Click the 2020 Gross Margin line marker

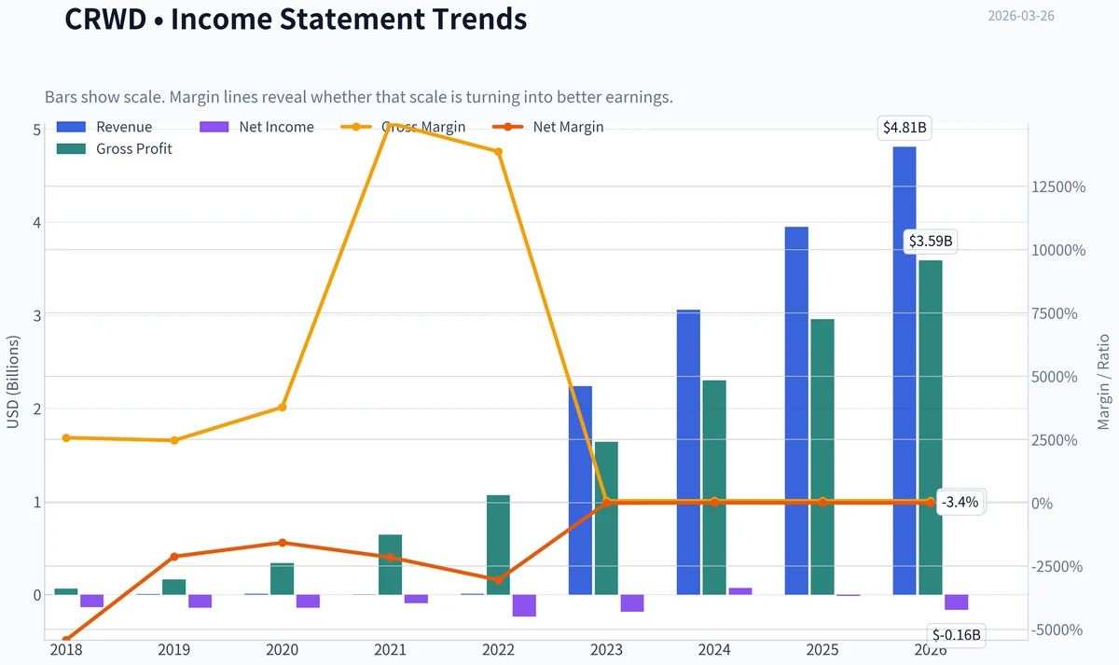coord(282,408)
